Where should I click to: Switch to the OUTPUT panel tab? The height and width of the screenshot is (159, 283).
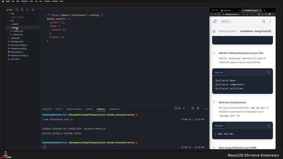coord(59,109)
